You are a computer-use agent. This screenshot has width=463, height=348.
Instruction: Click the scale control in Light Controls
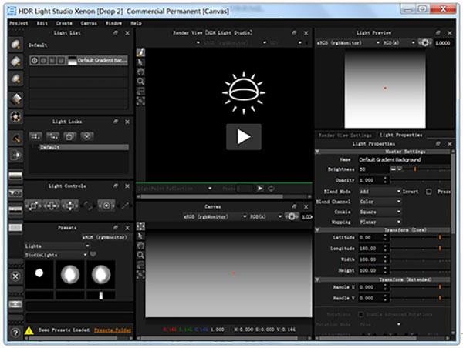click(33, 206)
